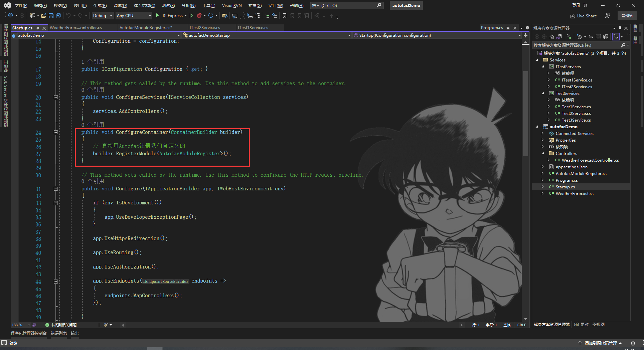
Task: Click 添加到源代码管理 in the status bar
Action: [x=600, y=343]
